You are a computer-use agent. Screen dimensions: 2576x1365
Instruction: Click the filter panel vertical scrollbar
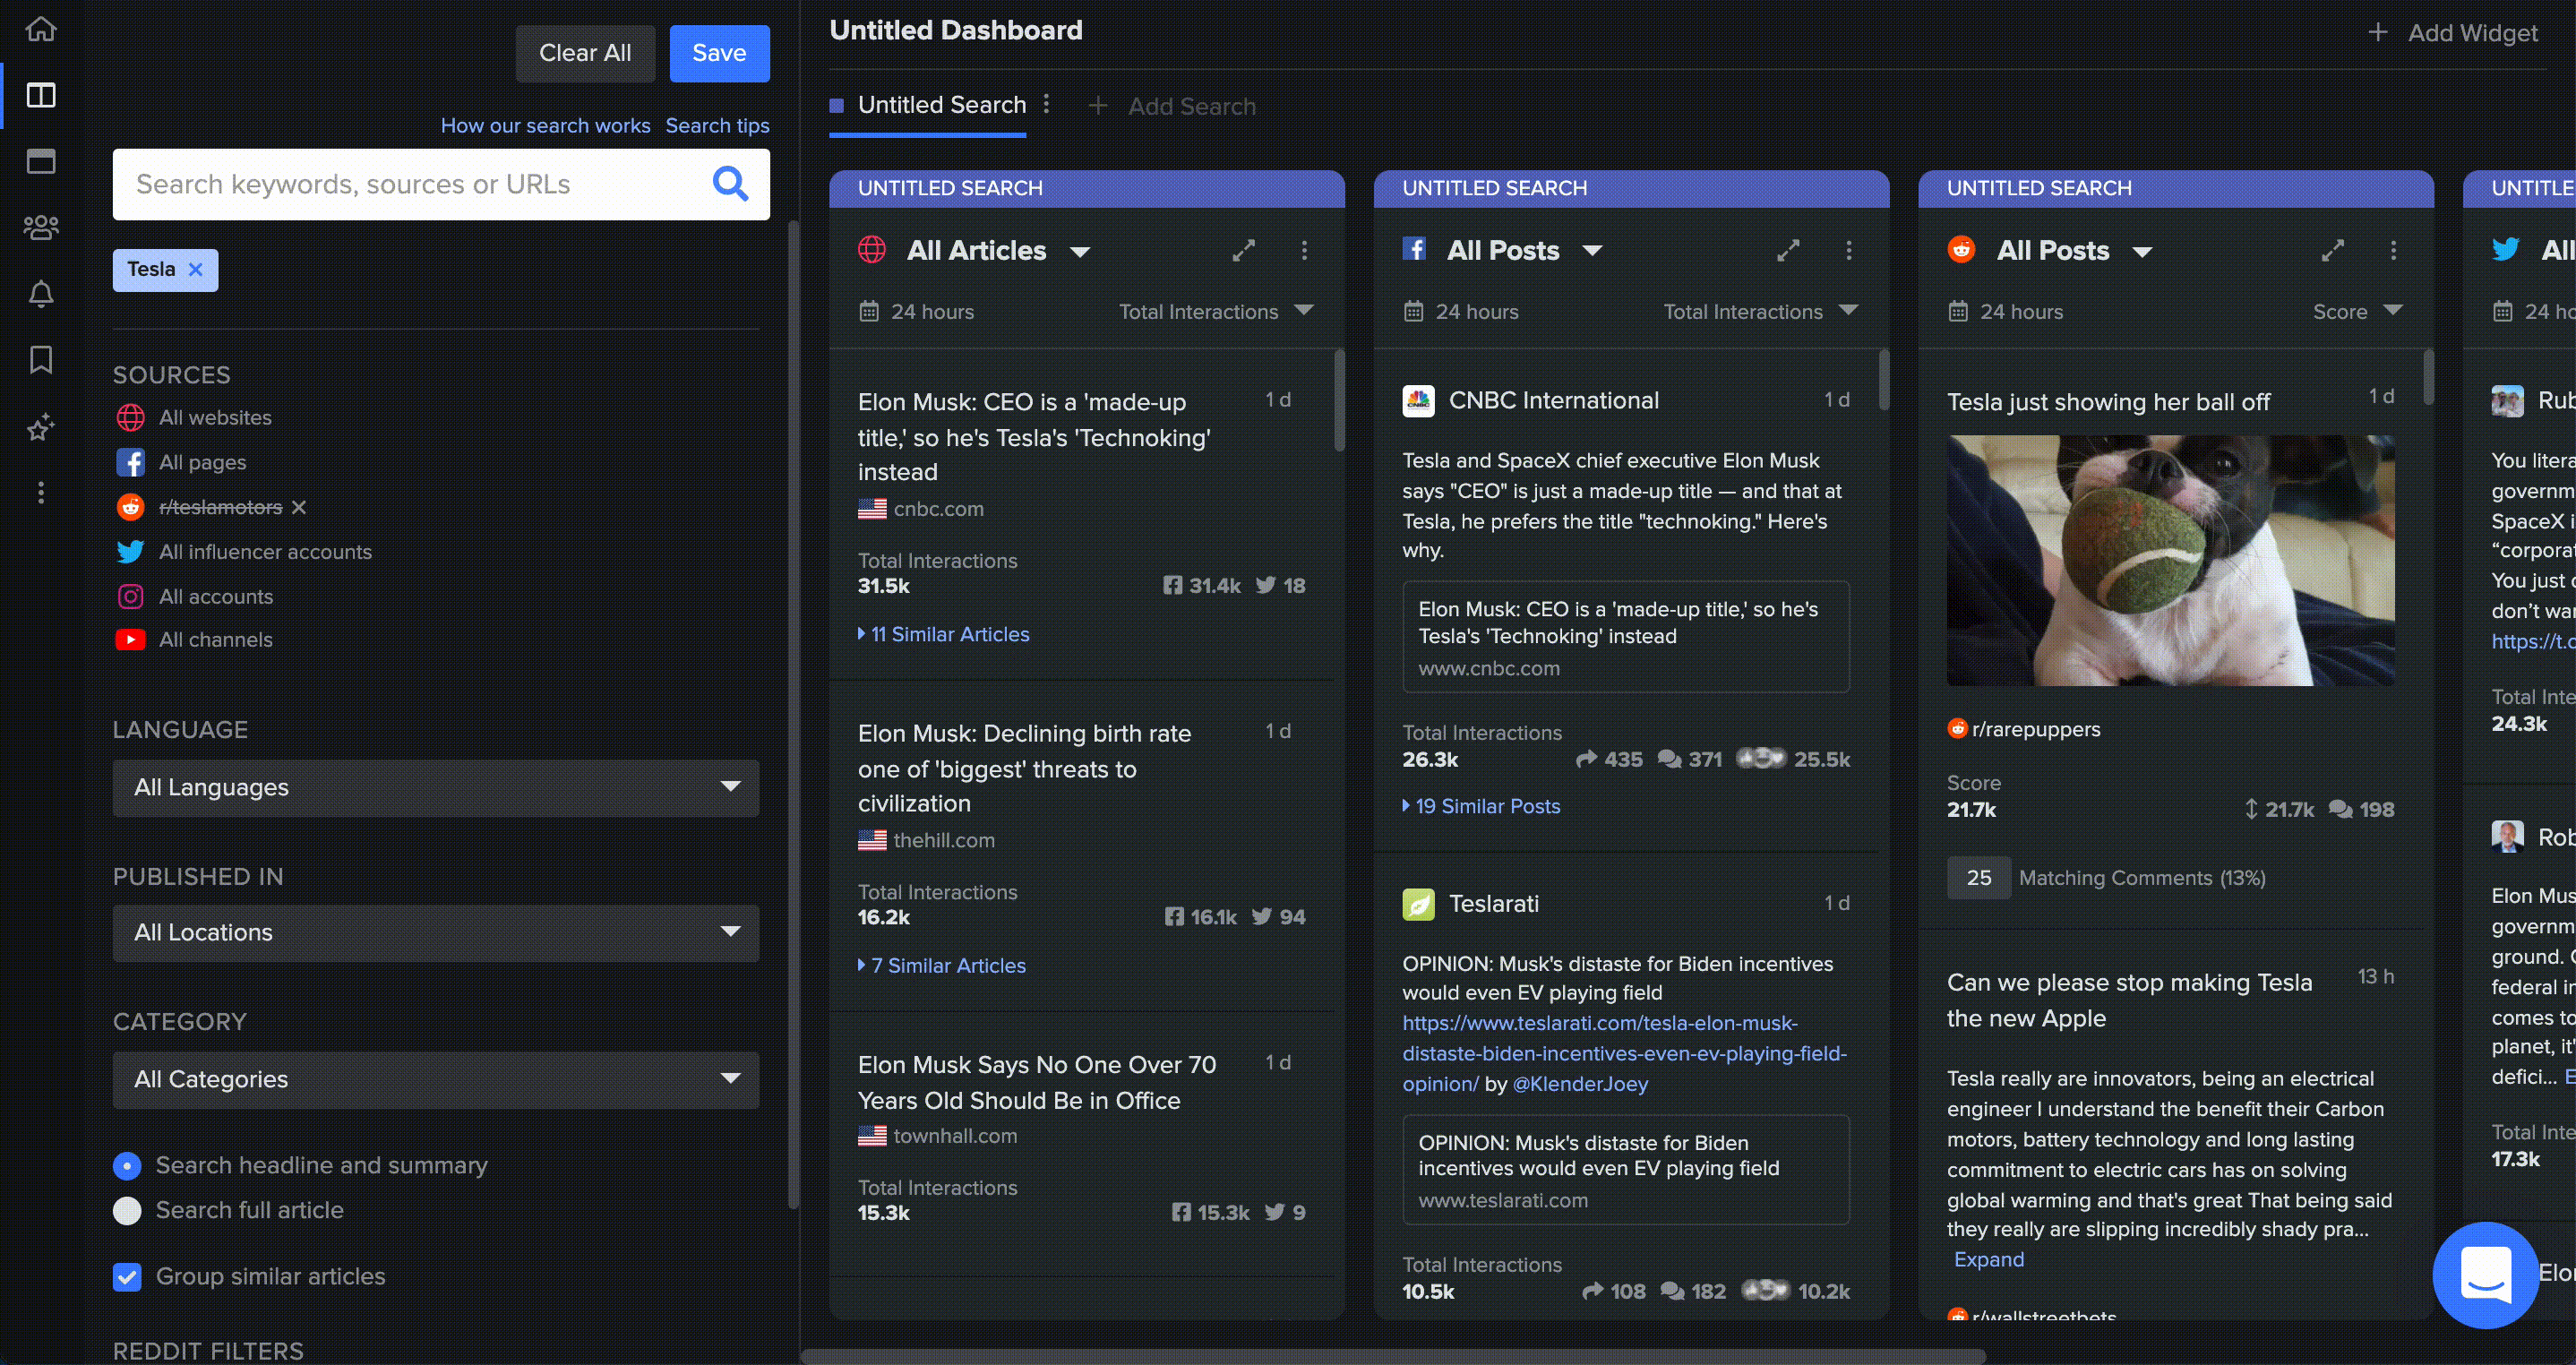[x=793, y=714]
